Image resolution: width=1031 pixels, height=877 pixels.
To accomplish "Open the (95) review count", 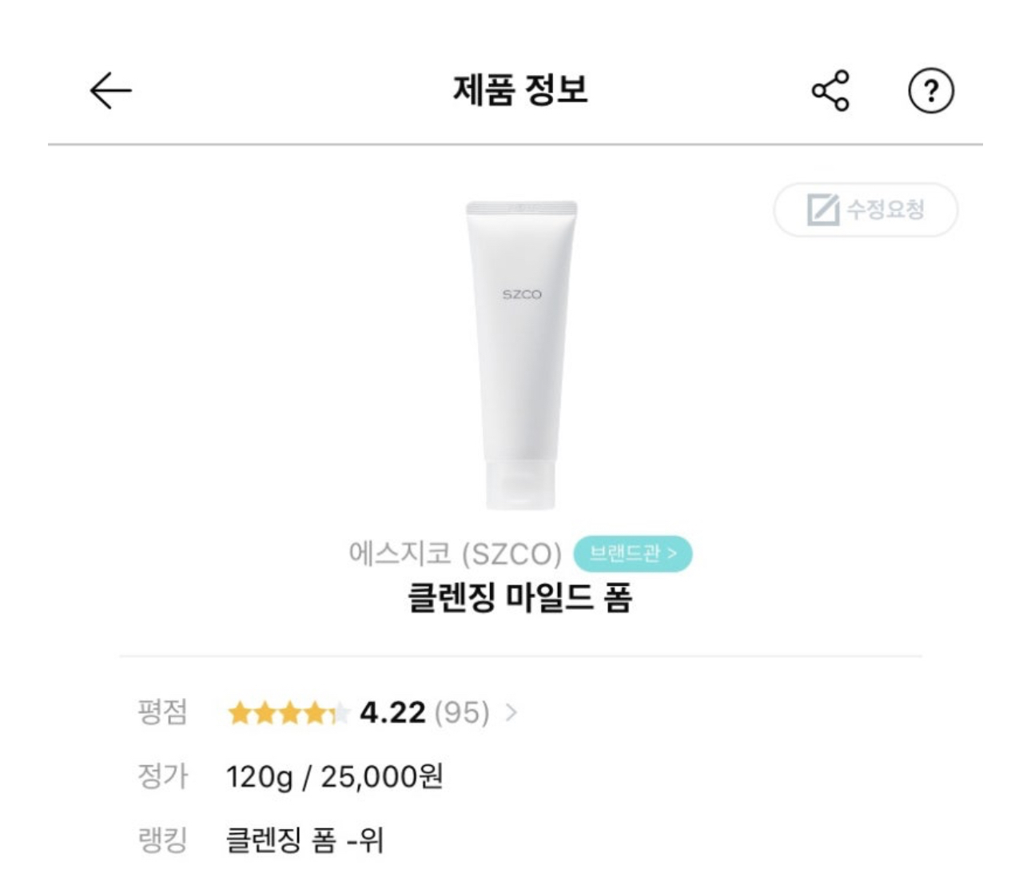I will tap(462, 712).
